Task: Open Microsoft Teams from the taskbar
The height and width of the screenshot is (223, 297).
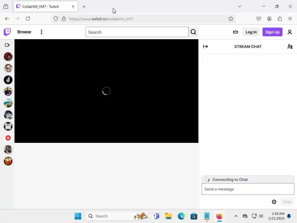Action: (156, 216)
